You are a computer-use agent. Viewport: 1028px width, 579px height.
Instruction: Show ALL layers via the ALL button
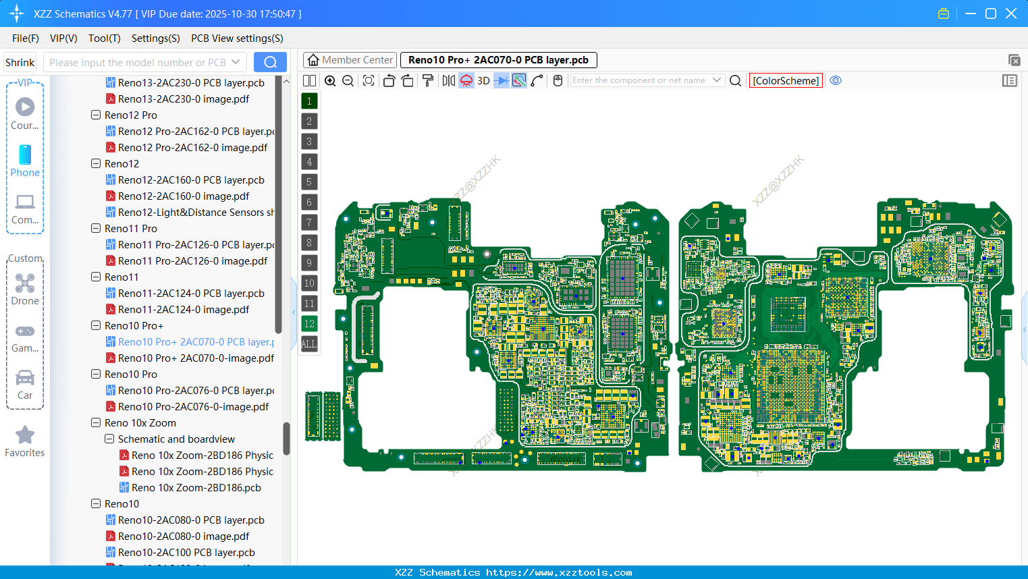(x=309, y=344)
